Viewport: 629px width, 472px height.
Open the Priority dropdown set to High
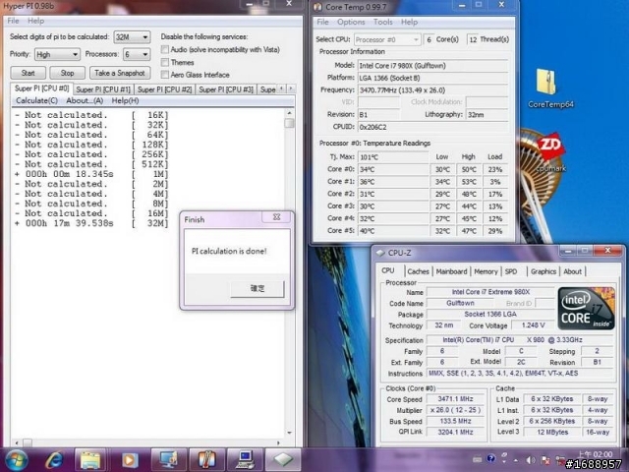[x=57, y=54]
